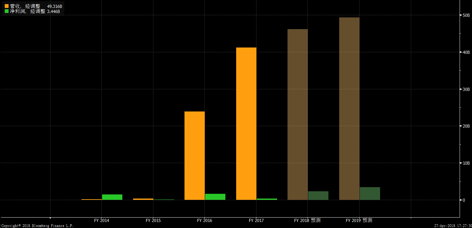Screen dimensions: 472x228
Task: Select the FY 2014 green net income bar
Action: click(x=112, y=197)
